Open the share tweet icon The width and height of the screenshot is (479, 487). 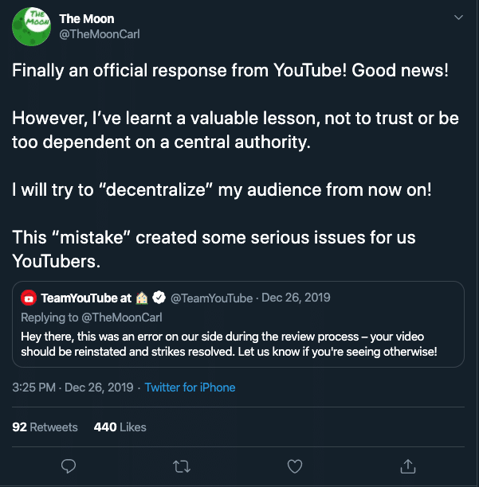407,465
